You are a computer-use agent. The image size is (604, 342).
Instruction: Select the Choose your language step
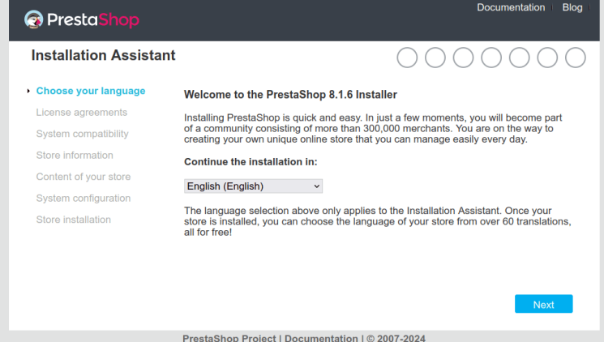(91, 91)
